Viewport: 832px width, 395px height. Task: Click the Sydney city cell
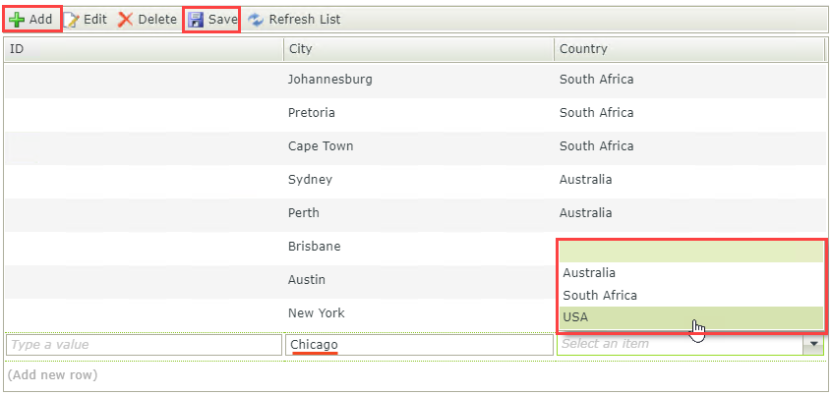[310, 180]
